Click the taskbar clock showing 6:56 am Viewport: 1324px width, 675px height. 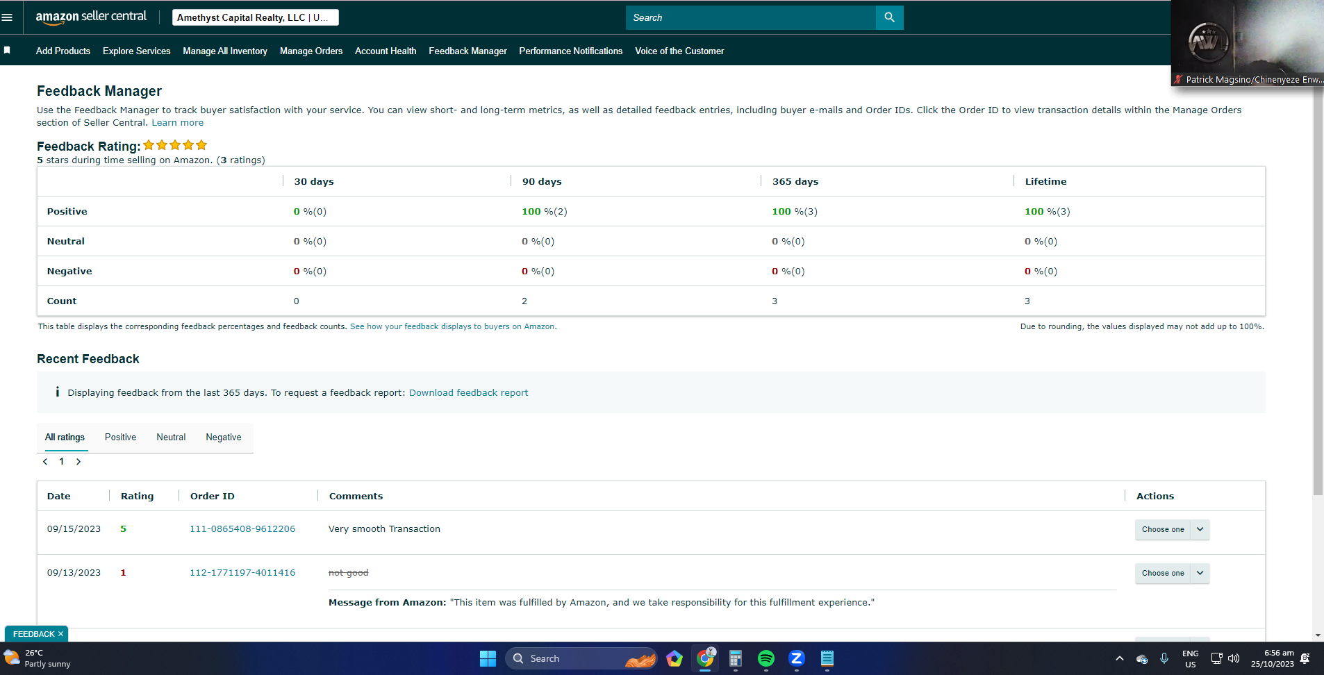click(1273, 658)
